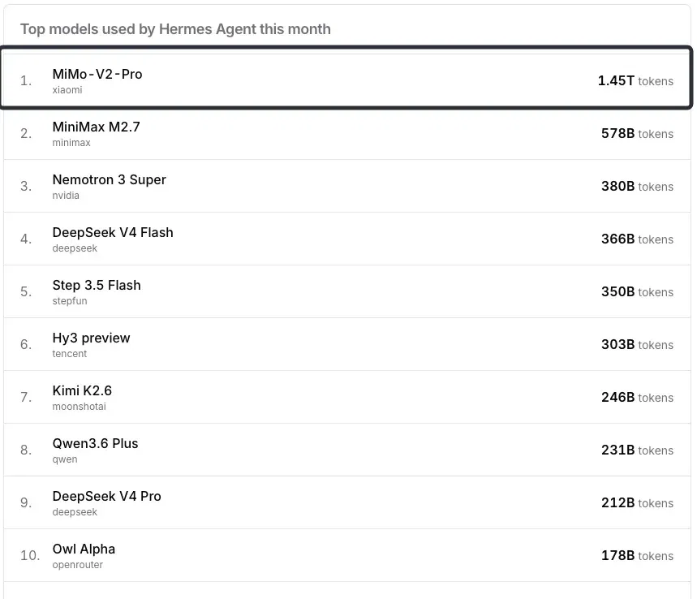Click the xiaomi provider label
Viewport: 697px width, 599px height.
coord(67,90)
